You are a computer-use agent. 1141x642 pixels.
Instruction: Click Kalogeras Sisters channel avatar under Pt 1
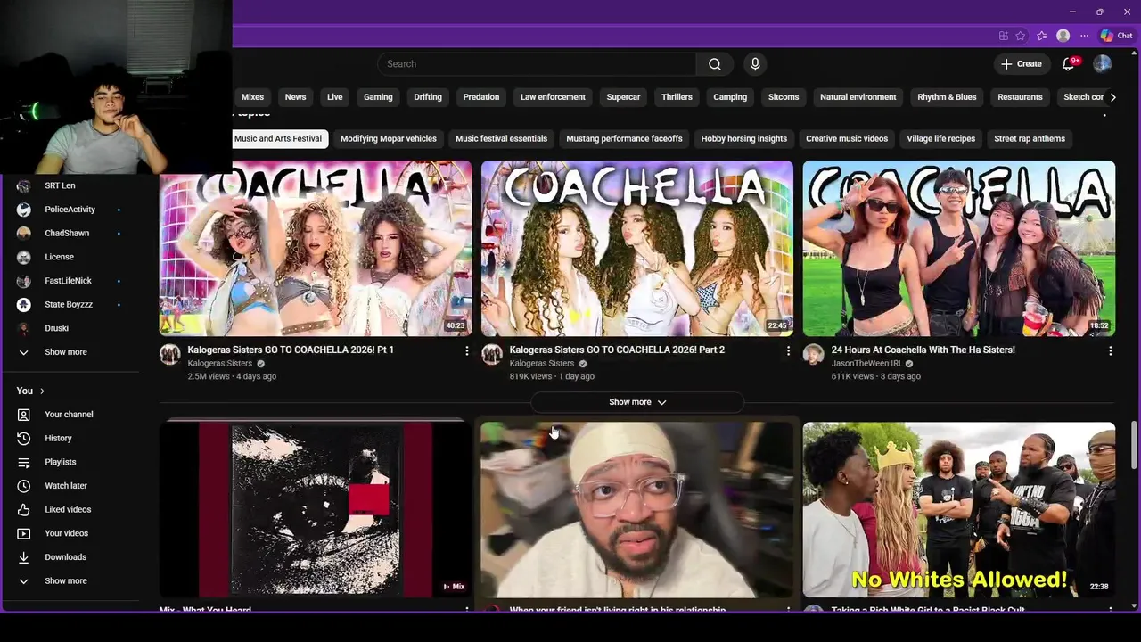170,355
